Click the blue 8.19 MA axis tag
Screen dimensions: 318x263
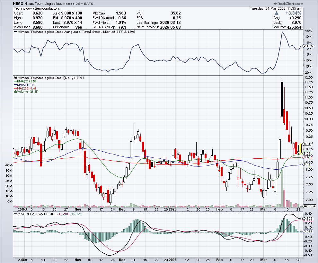pos(307,164)
